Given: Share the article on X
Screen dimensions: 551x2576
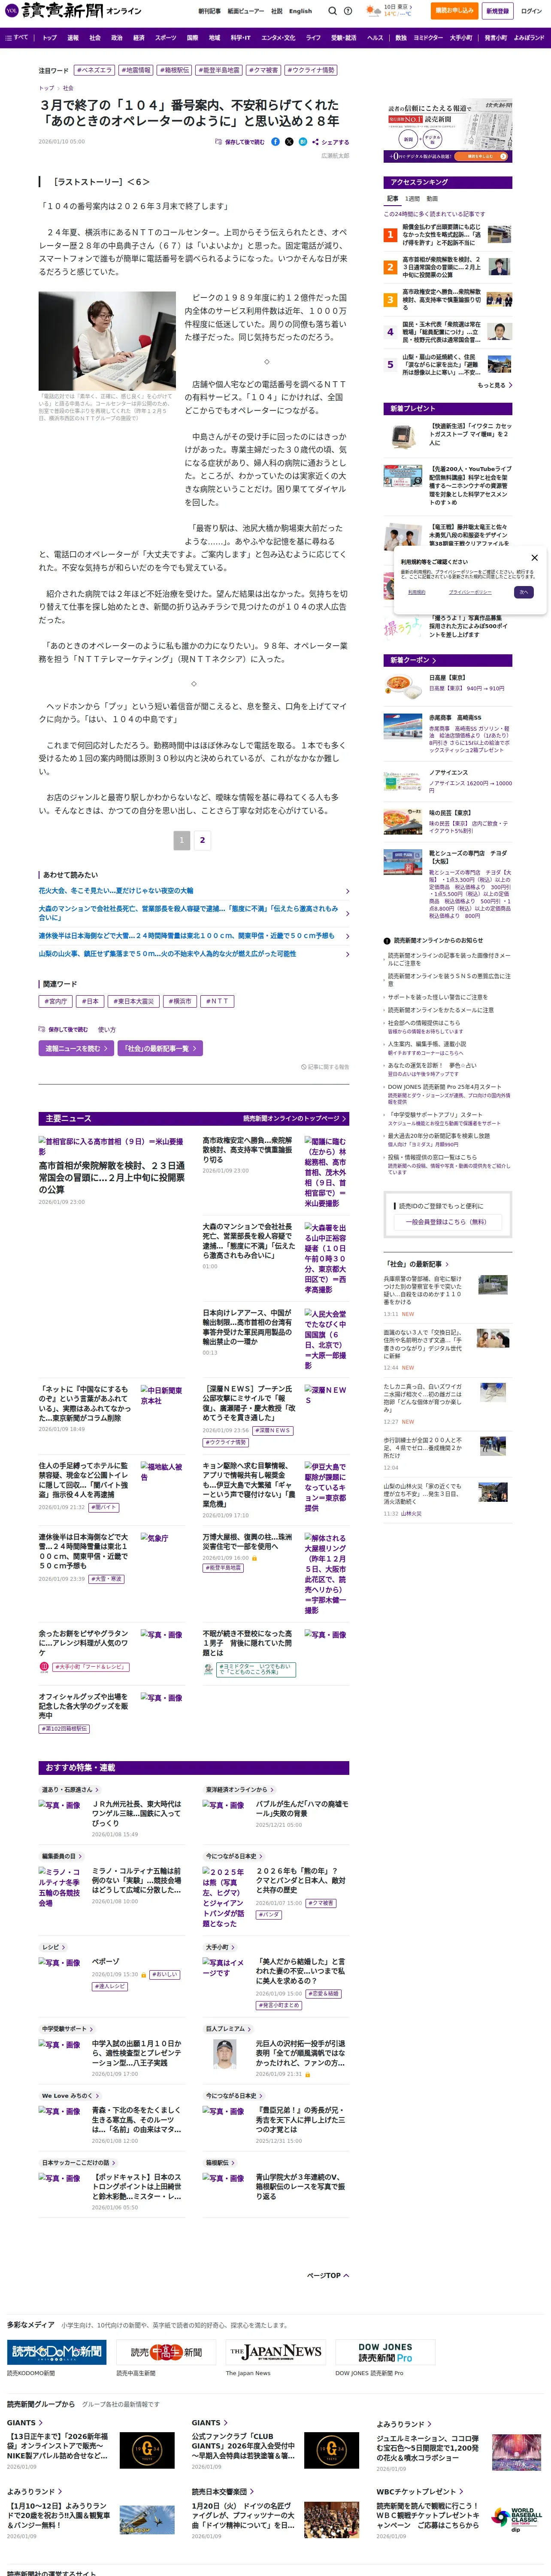Looking at the screenshot, I should point(289,142).
